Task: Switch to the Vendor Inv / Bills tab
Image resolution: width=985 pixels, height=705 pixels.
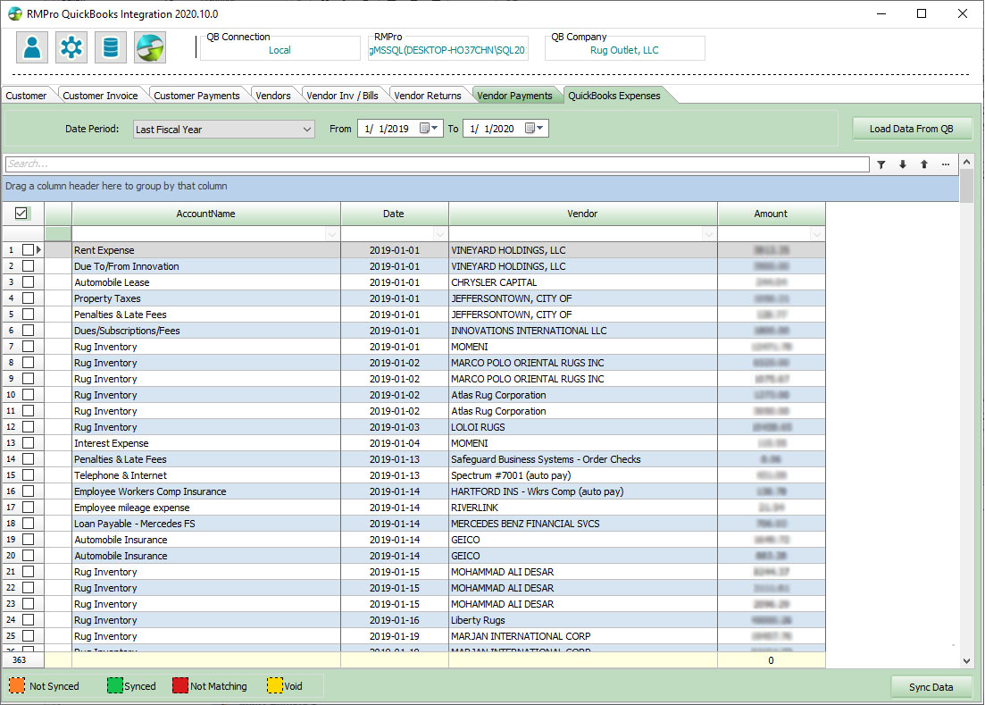Action: pos(342,96)
